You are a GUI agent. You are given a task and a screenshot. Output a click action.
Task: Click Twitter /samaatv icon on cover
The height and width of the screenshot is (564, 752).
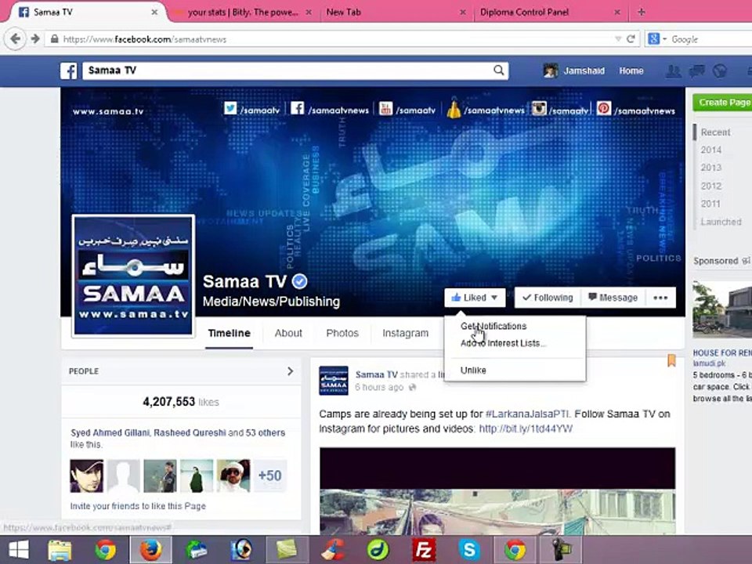pos(230,108)
